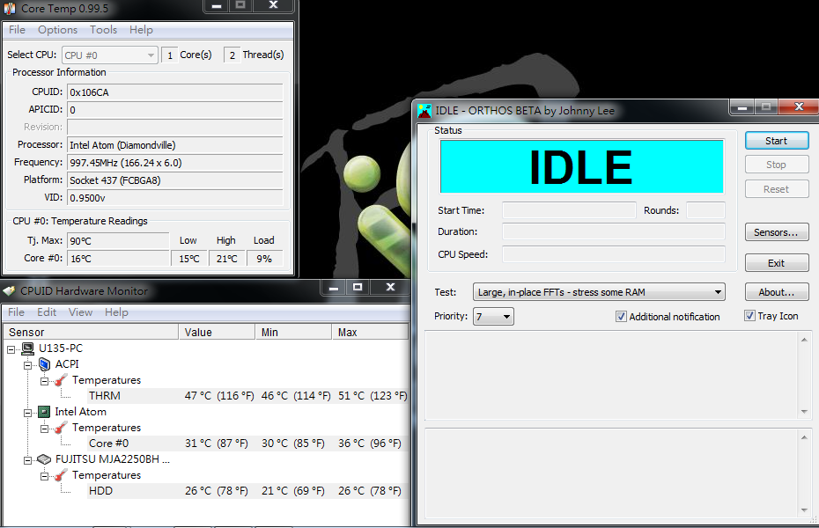This screenshot has height=528, width=819.
Task: Click the Core Temp title bar icon
Action: point(10,8)
